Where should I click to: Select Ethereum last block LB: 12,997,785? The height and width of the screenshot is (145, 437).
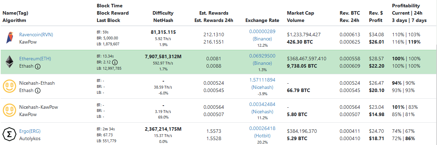(x=109, y=68)
